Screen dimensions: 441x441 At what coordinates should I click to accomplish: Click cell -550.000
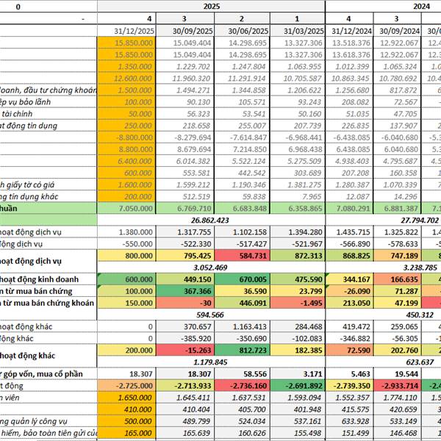[126, 243]
